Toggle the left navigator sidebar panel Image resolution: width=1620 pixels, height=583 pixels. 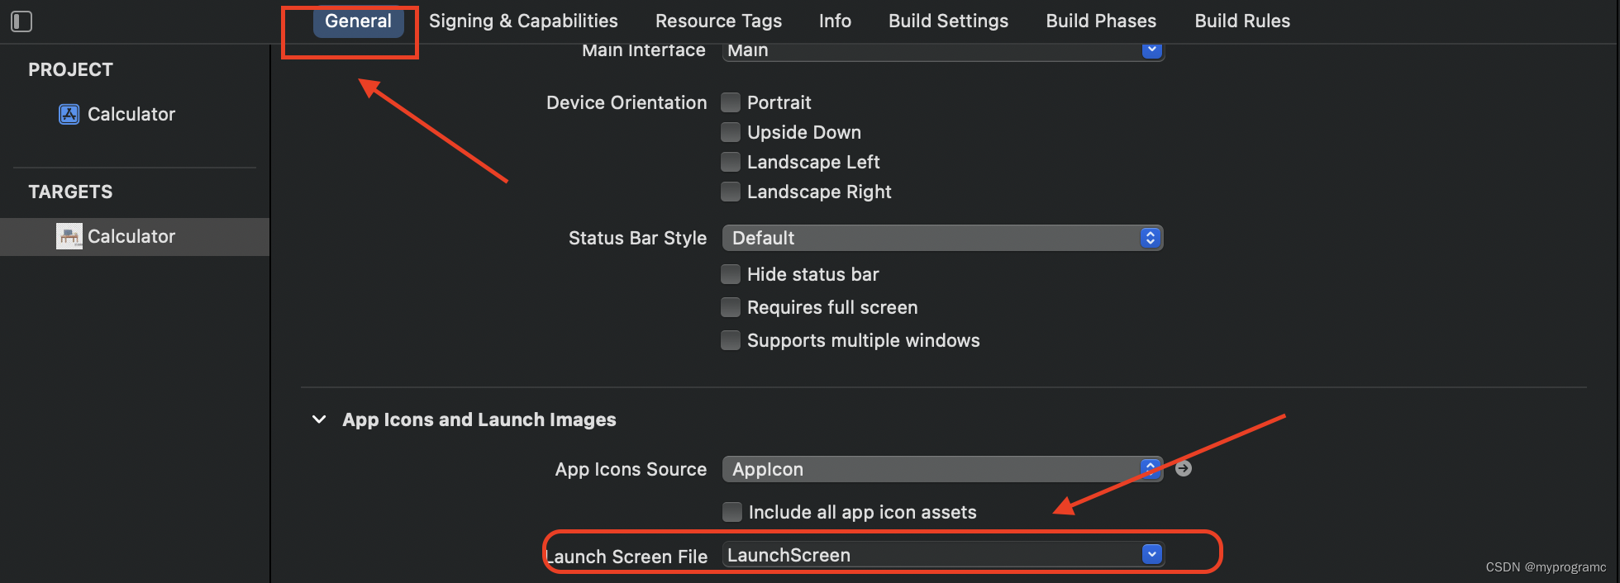point(21,21)
